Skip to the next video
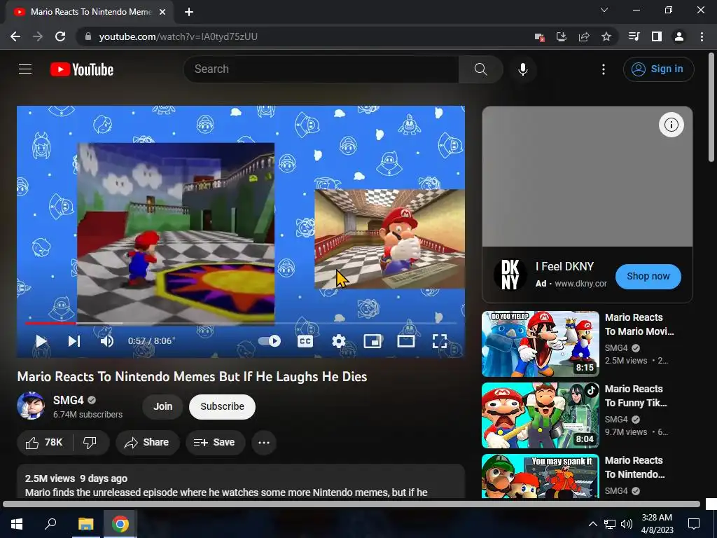This screenshot has width=717, height=538. click(x=74, y=341)
